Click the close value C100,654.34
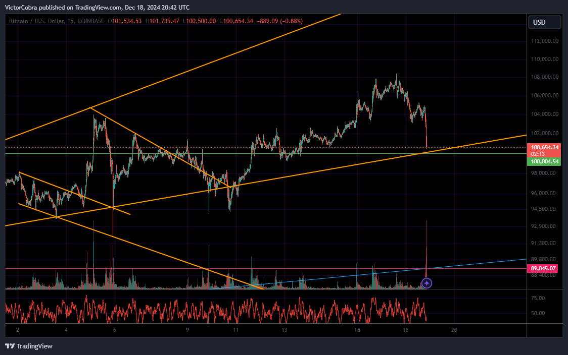The width and height of the screenshot is (568, 355). [236, 21]
